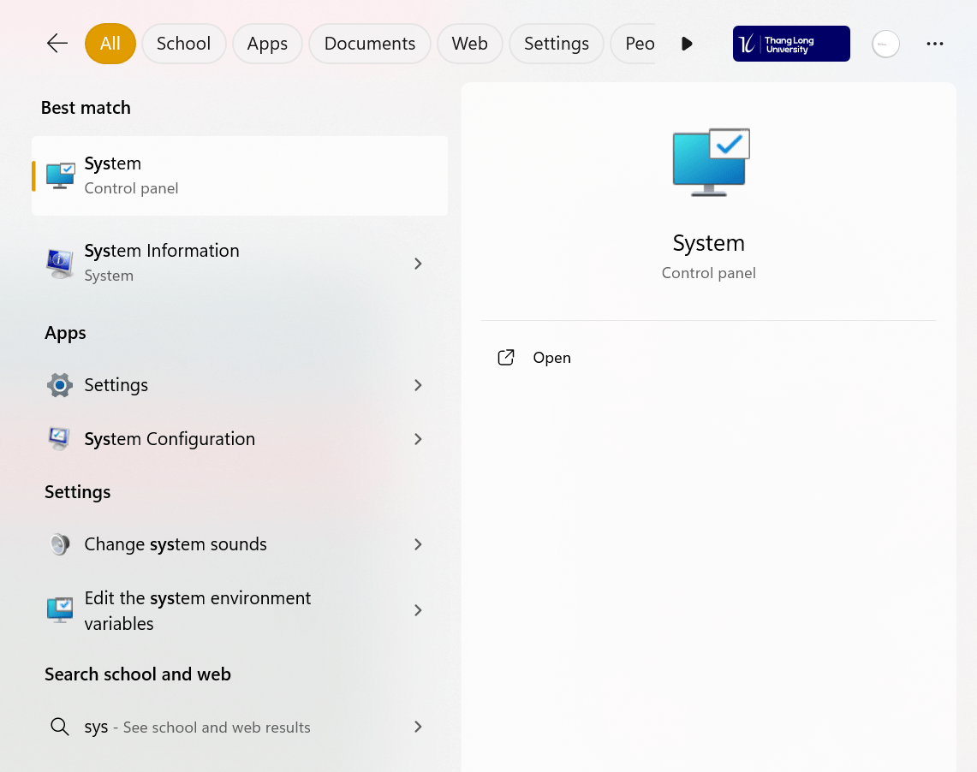
Task: Click the Settings gear icon
Action: [60, 385]
